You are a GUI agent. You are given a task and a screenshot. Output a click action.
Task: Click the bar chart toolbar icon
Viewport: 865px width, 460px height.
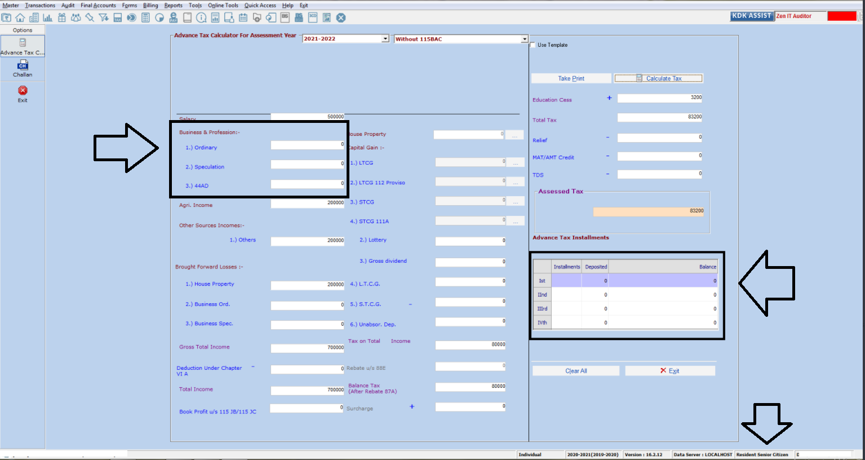coord(48,17)
